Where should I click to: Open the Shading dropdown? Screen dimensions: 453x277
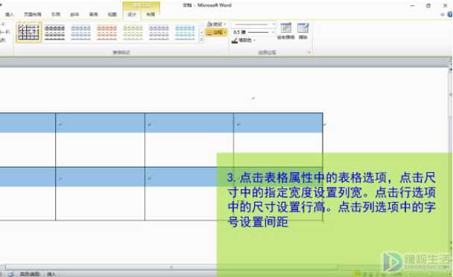(x=216, y=25)
